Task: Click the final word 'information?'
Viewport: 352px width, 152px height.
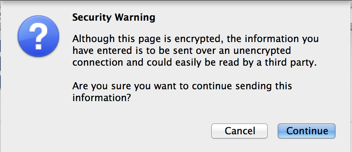Action: tap(101, 99)
